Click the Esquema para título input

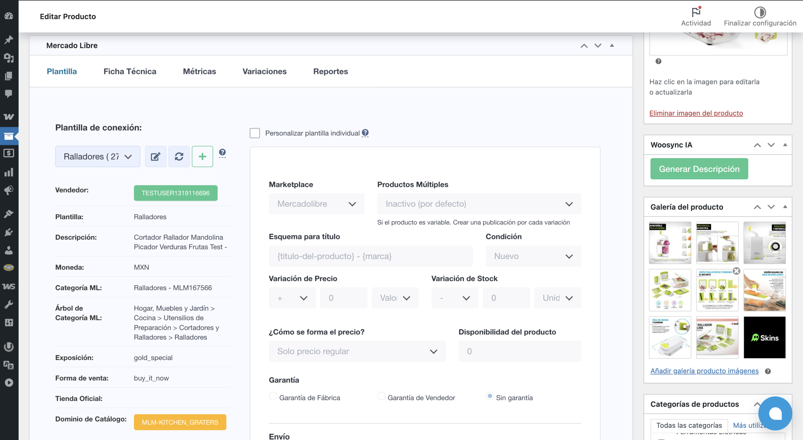point(371,256)
